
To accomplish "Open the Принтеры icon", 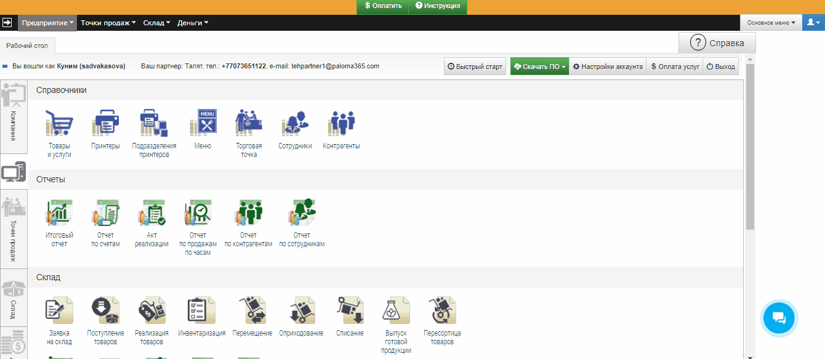I will pyautogui.click(x=105, y=124).
